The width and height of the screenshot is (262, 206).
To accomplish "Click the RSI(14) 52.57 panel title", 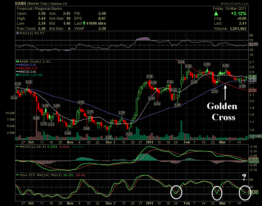I will point(32,33).
